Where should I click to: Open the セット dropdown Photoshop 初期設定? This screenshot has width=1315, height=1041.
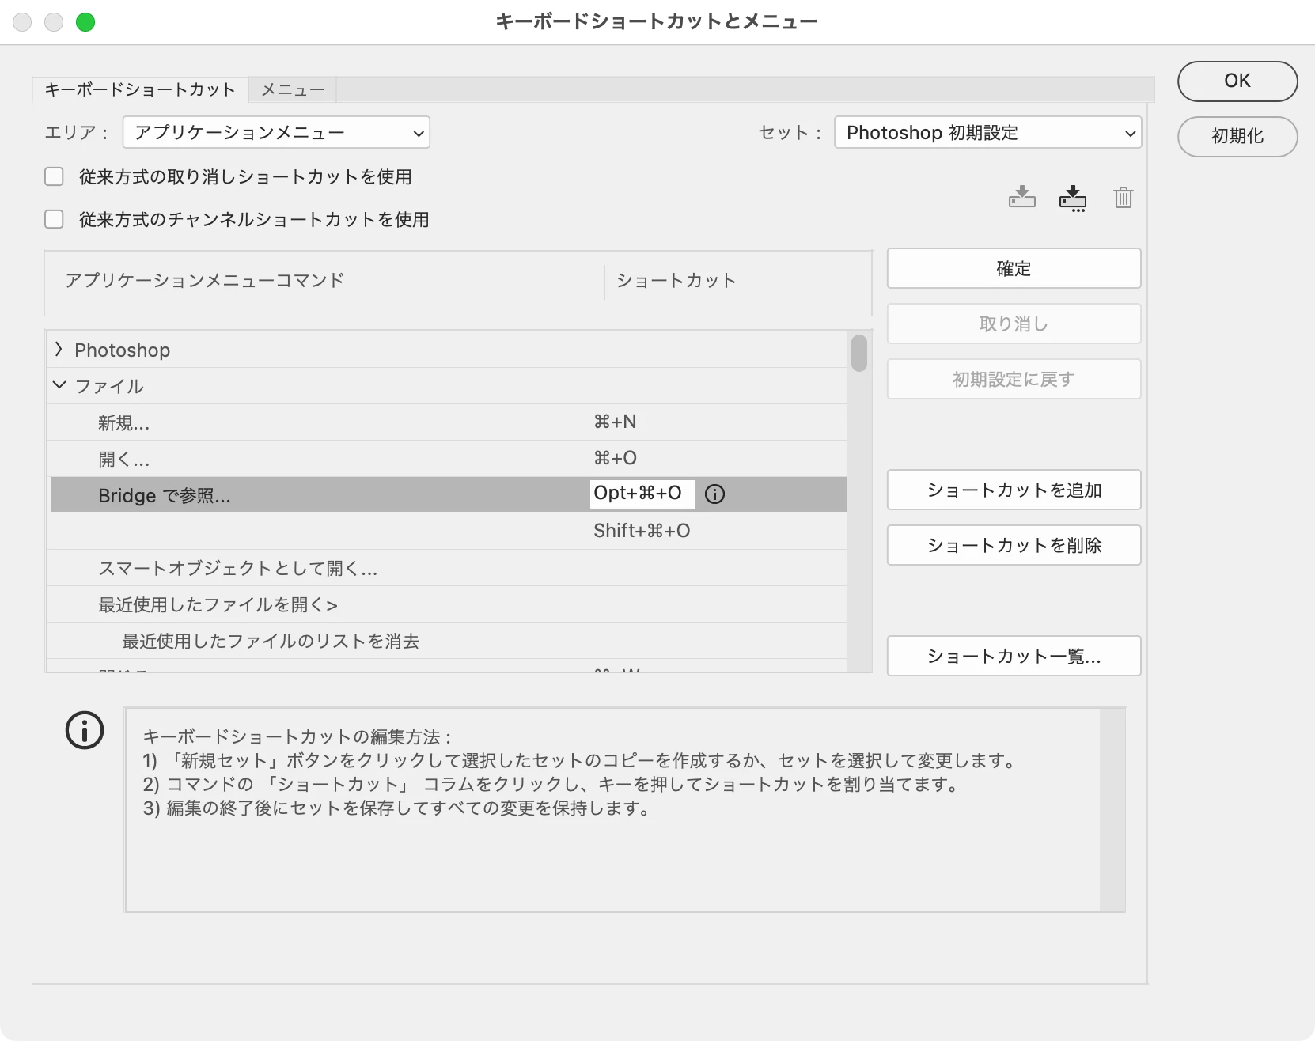tap(988, 133)
